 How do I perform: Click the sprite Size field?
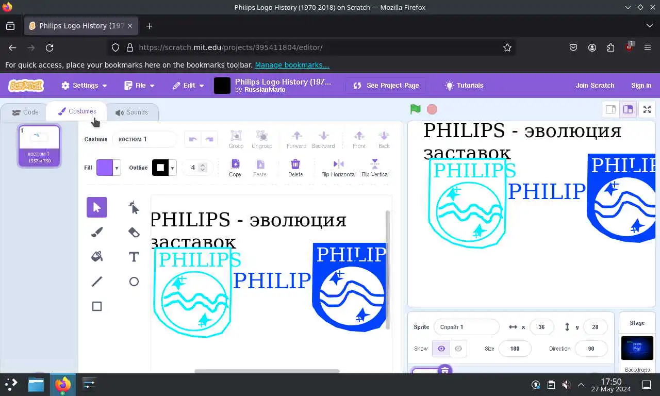coord(515,349)
